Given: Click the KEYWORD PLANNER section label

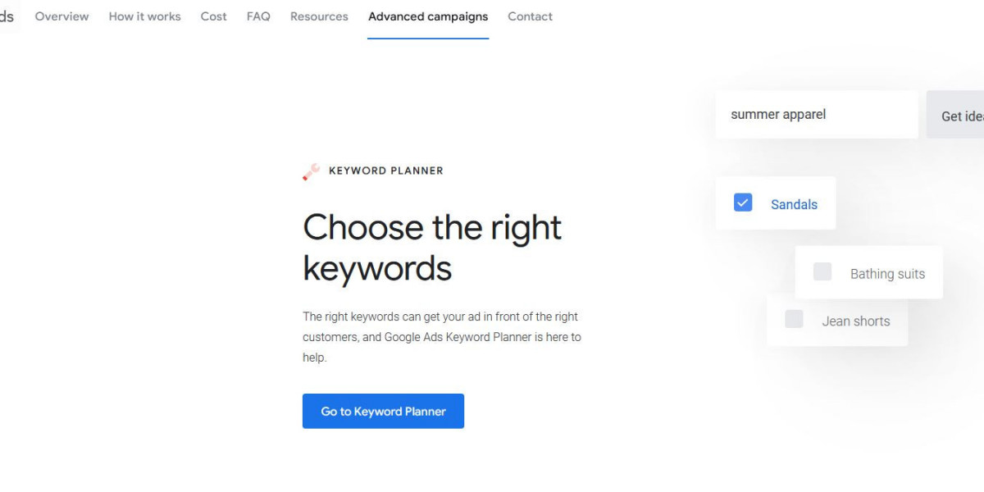Looking at the screenshot, I should point(385,171).
